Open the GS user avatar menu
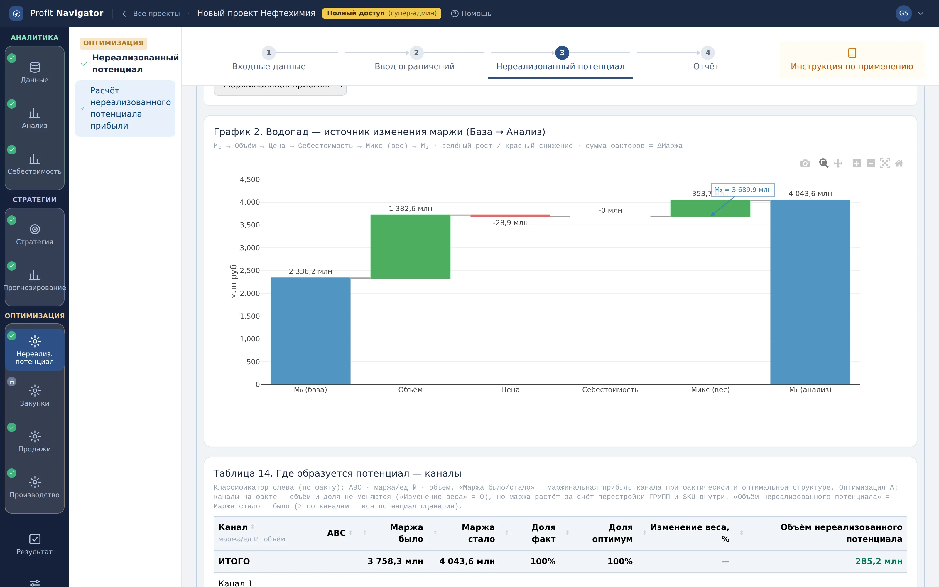 [x=904, y=13]
